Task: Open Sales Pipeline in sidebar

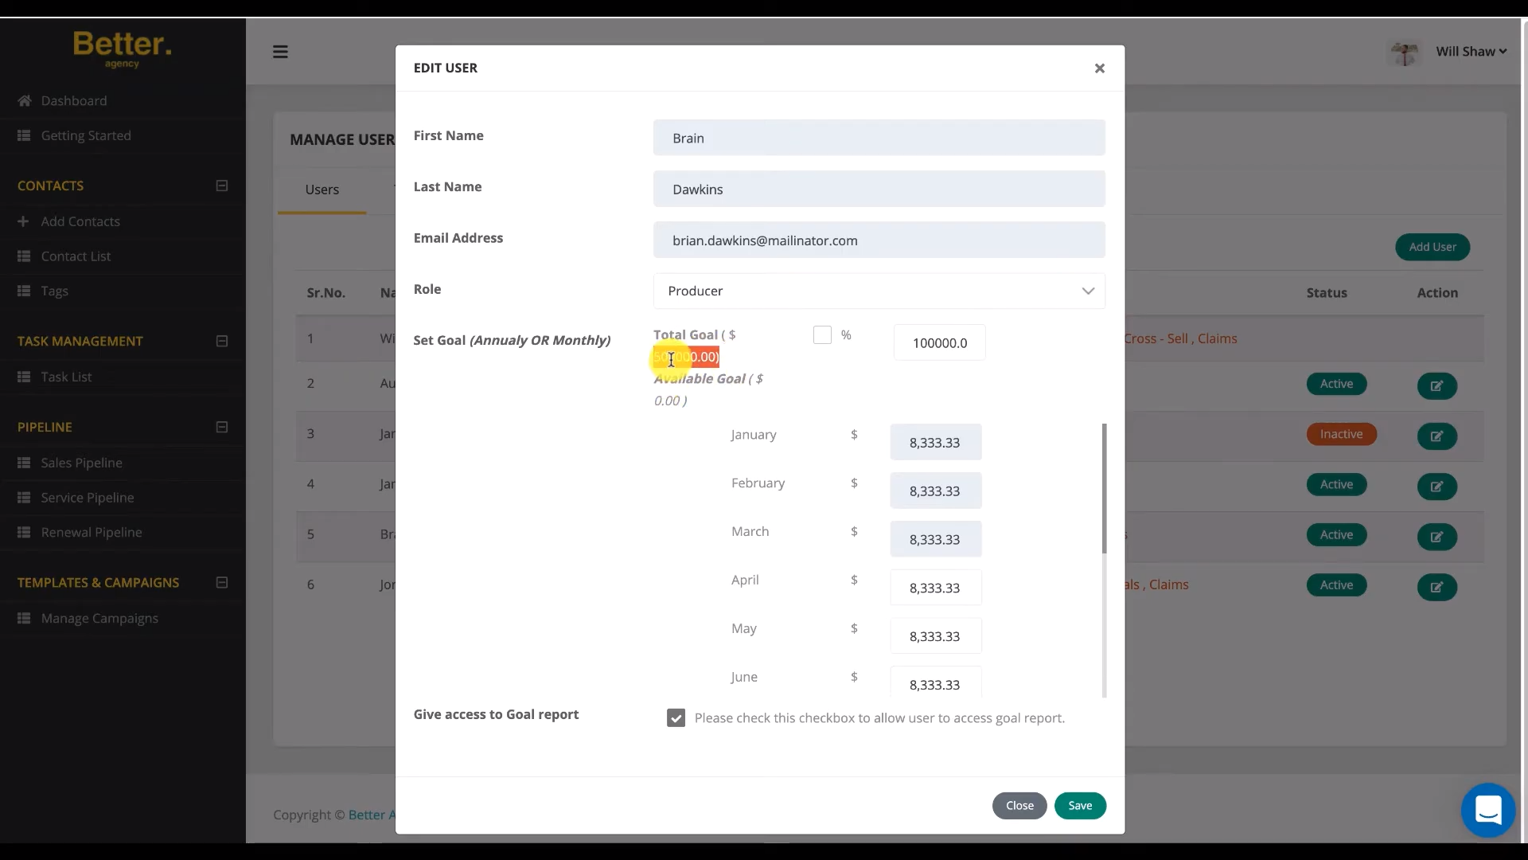Action: (82, 463)
